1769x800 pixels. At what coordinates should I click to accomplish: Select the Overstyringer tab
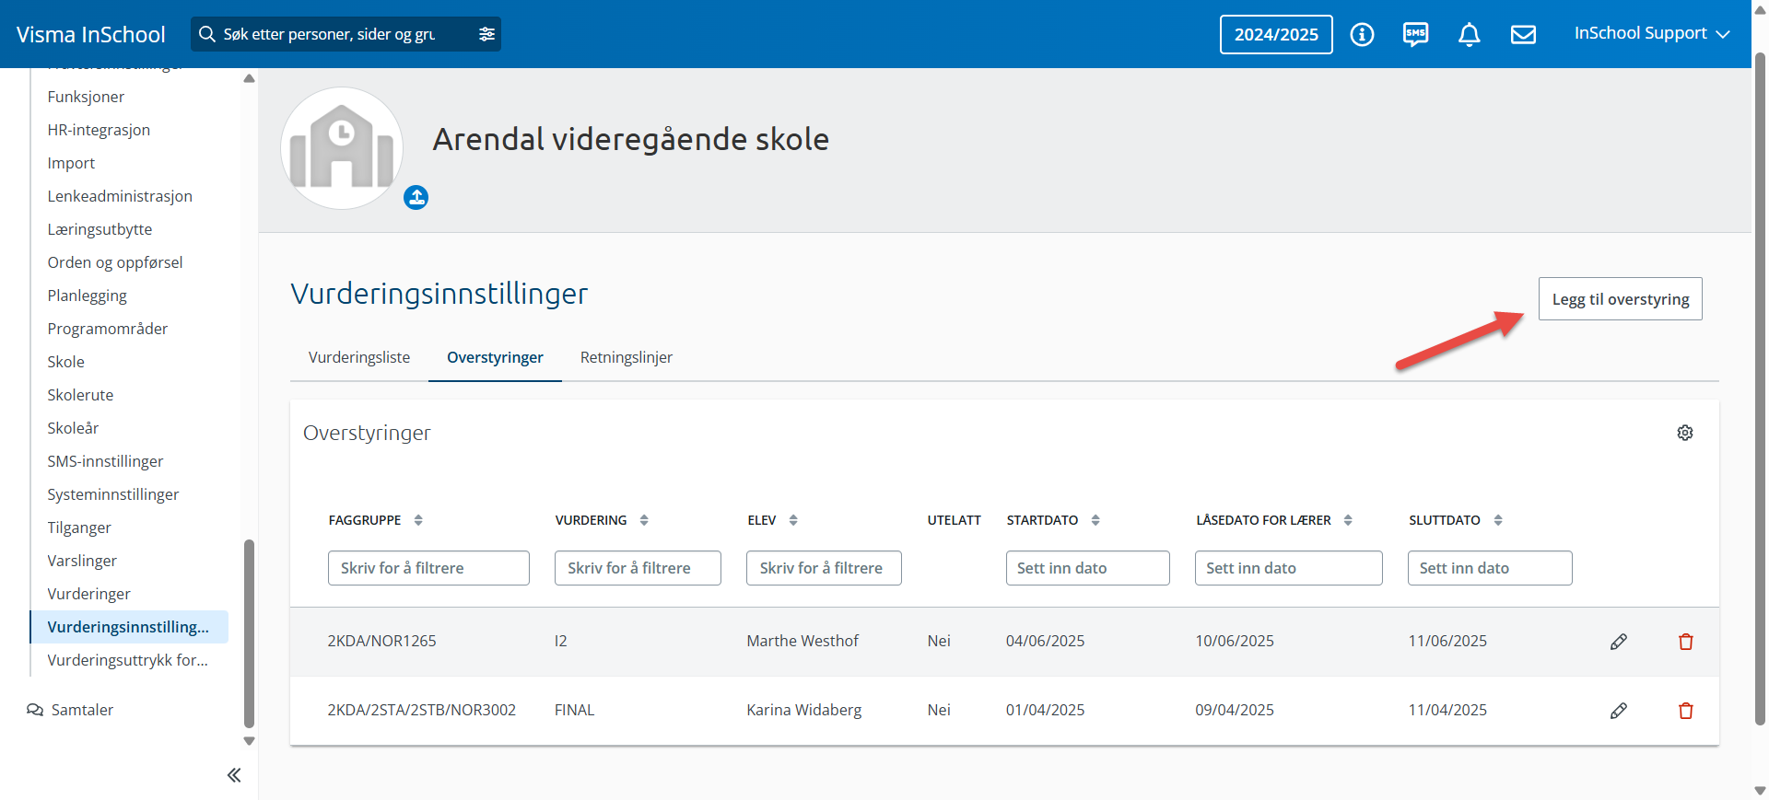[x=495, y=357]
